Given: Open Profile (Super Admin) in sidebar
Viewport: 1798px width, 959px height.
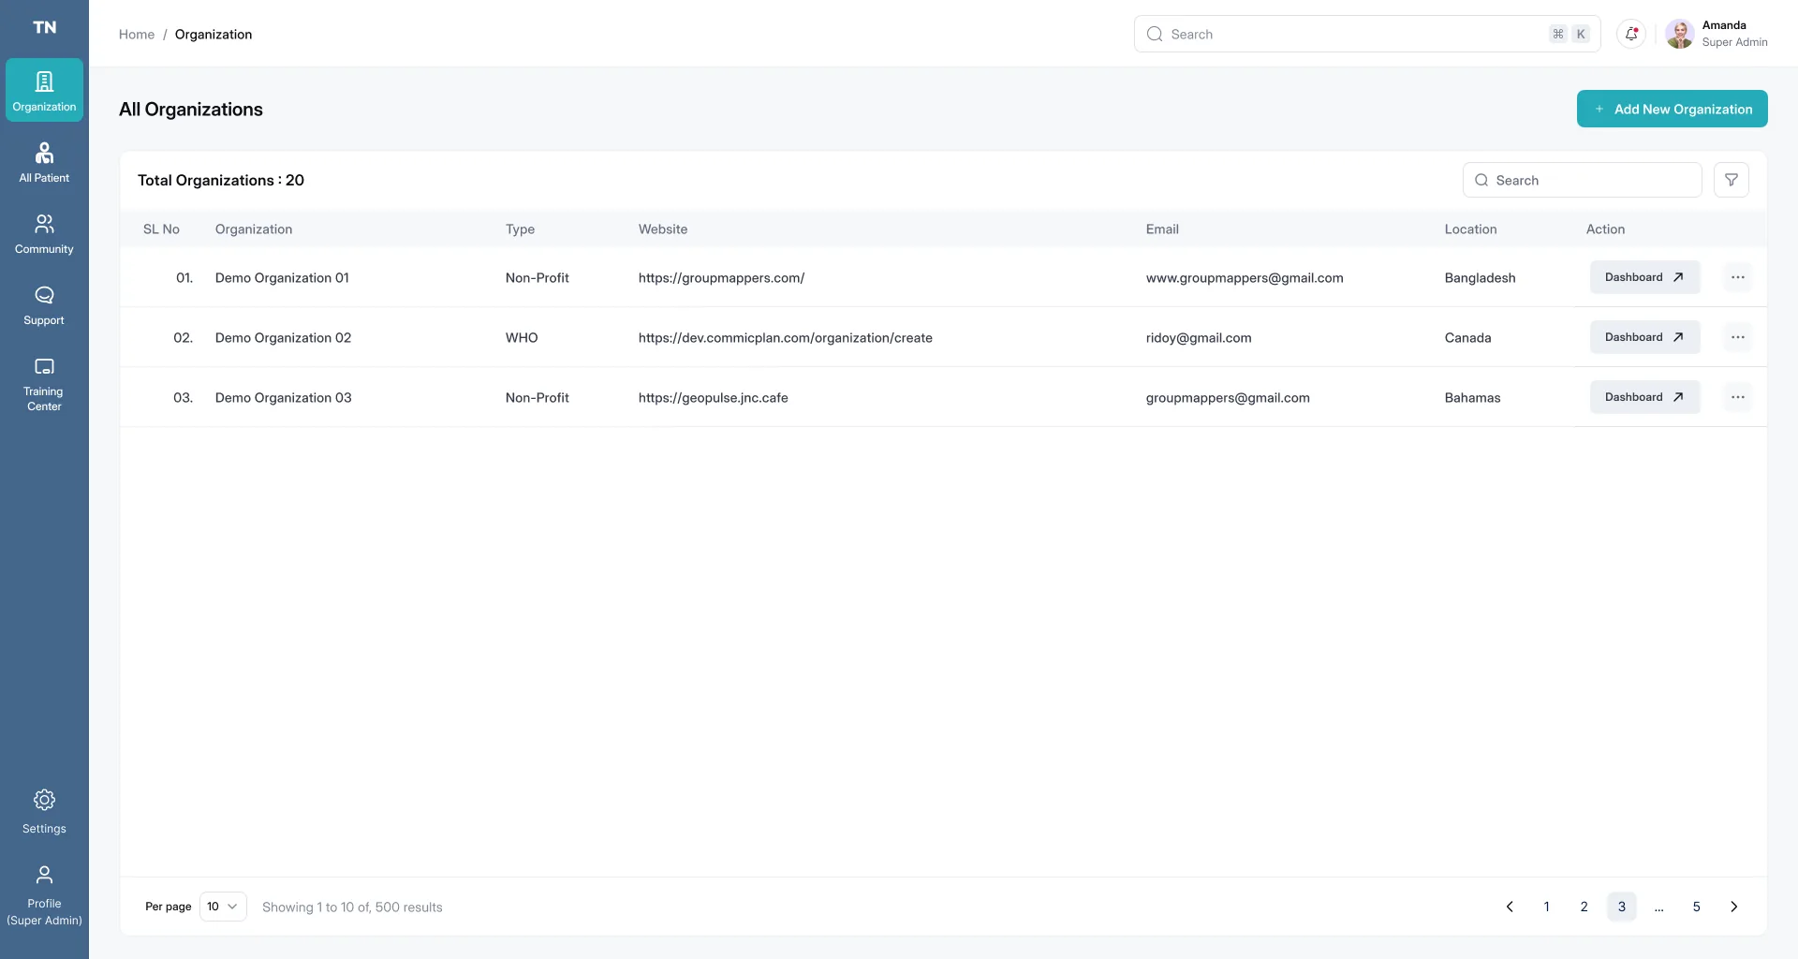Looking at the screenshot, I should 44,895.
